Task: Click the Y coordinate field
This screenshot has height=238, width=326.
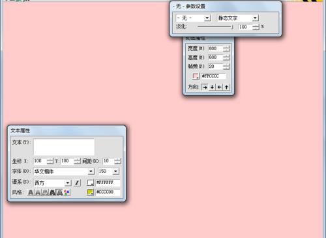Action: pyautogui.click(x=67, y=161)
